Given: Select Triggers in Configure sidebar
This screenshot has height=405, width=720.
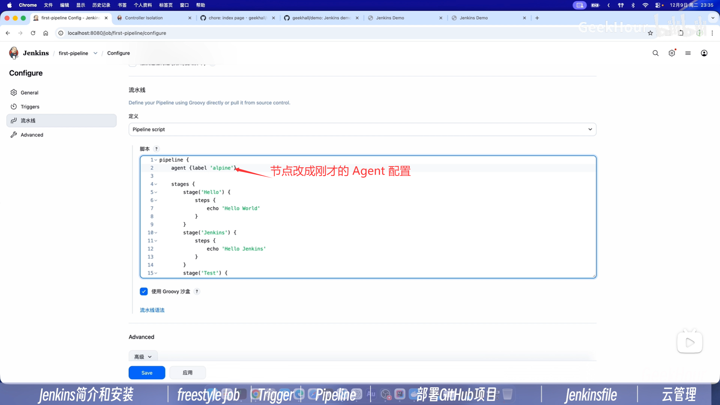Looking at the screenshot, I should (x=30, y=107).
